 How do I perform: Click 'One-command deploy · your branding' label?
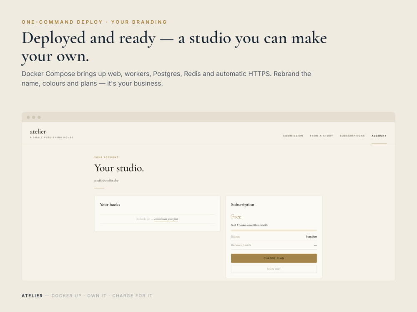tap(94, 22)
